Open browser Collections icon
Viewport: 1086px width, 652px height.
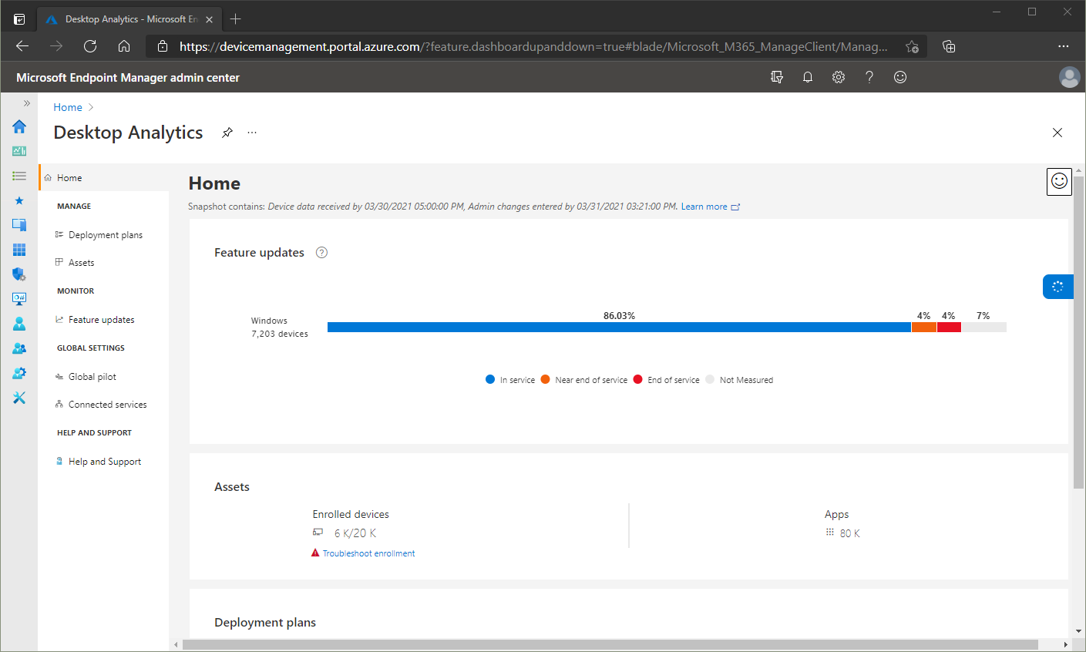[x=949, y=46]
